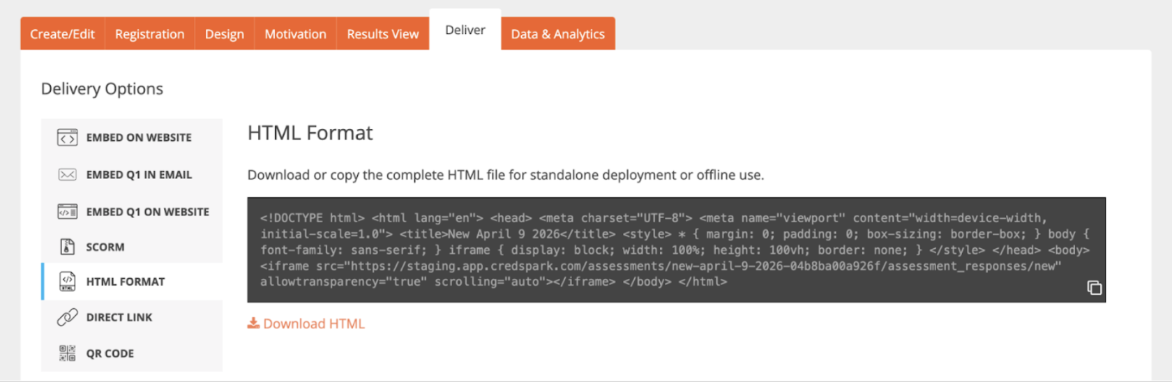This screenshot has width=1172, height=382.
Task: Click the SCORM file icon
Action: 67,247
